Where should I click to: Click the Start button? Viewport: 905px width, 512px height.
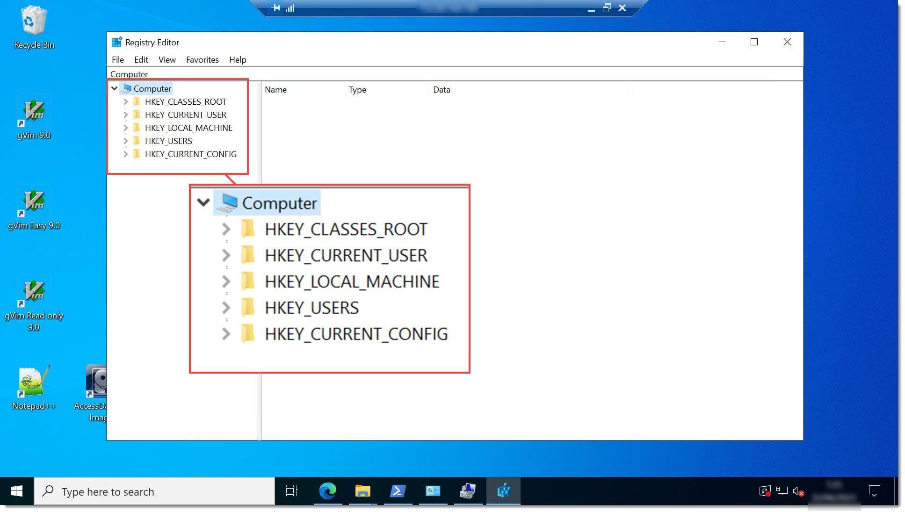pos(16,491)
